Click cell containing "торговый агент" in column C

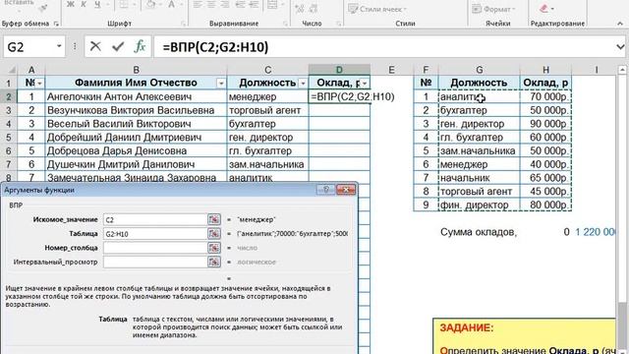[267, 110]
